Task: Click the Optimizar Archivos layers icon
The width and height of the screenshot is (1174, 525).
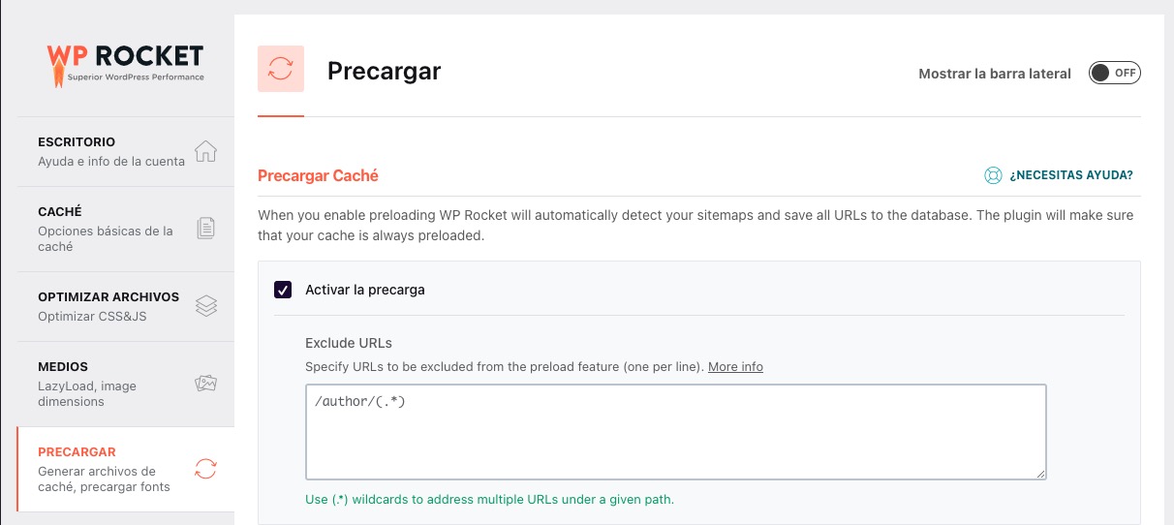Action: click(x=205, y=306)
